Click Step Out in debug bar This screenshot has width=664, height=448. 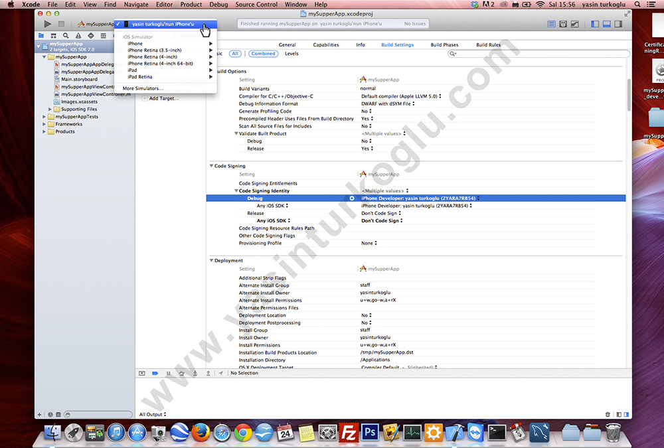[x=208, y=373]
